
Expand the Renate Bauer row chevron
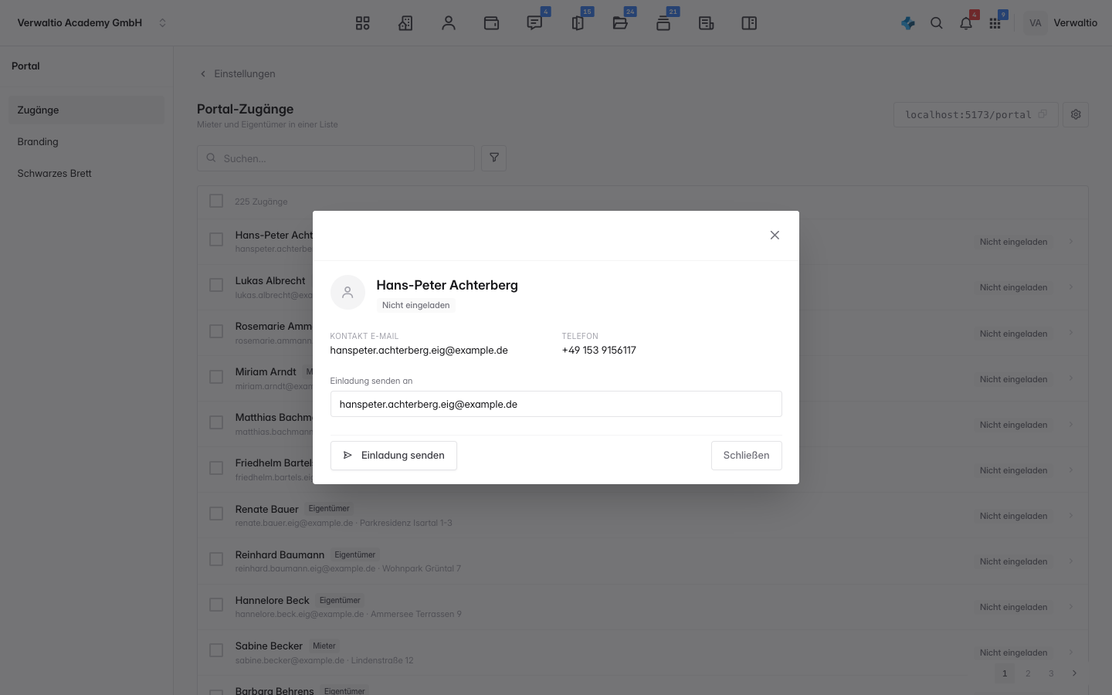1071,515
